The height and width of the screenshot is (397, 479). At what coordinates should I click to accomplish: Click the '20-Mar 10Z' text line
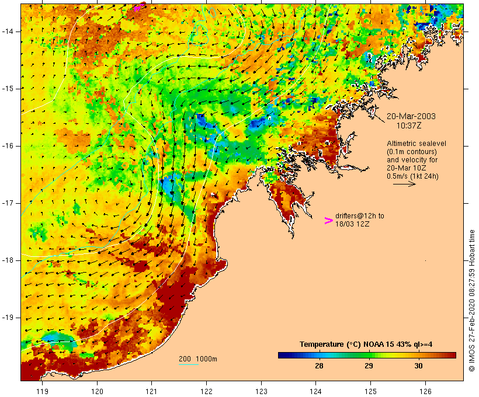(x=407, y=168)
